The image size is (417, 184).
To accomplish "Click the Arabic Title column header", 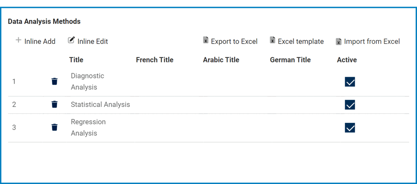I will [221, 60].
